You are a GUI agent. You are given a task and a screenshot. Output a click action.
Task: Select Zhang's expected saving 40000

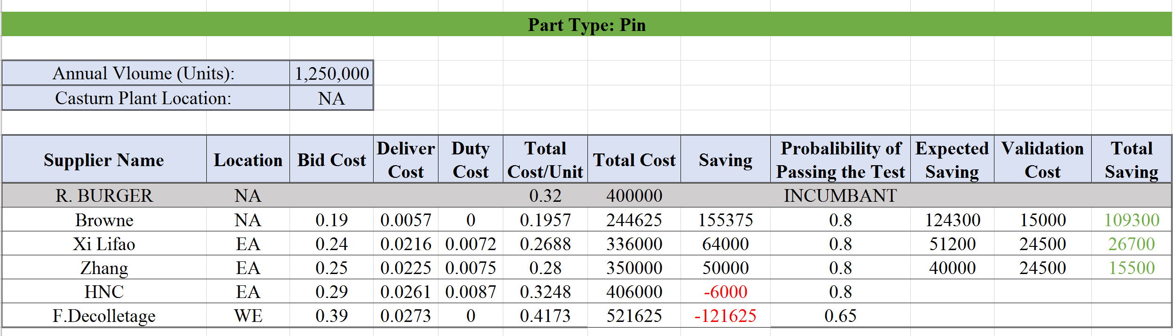click(x=952, y=268)
